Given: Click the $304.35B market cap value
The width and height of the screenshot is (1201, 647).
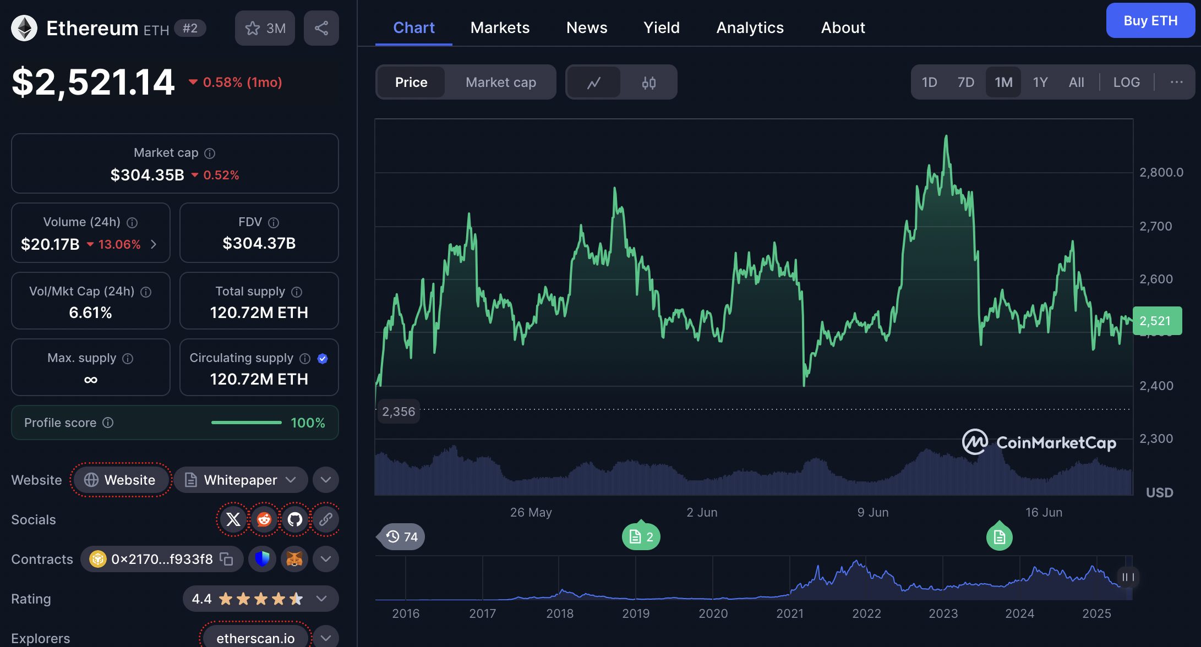Looking at the screenshot, I should (147, 175).
